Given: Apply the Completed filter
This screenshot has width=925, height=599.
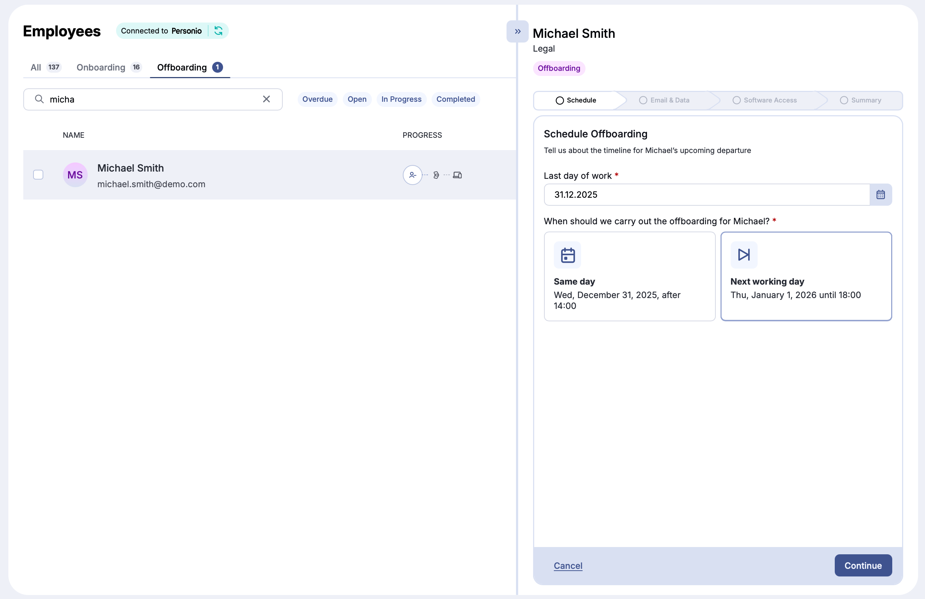Looking at the screenshot, I should [456, 99].
